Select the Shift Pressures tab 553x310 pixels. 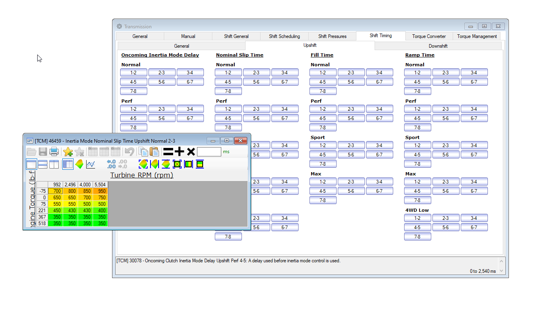tap(332, 36)
